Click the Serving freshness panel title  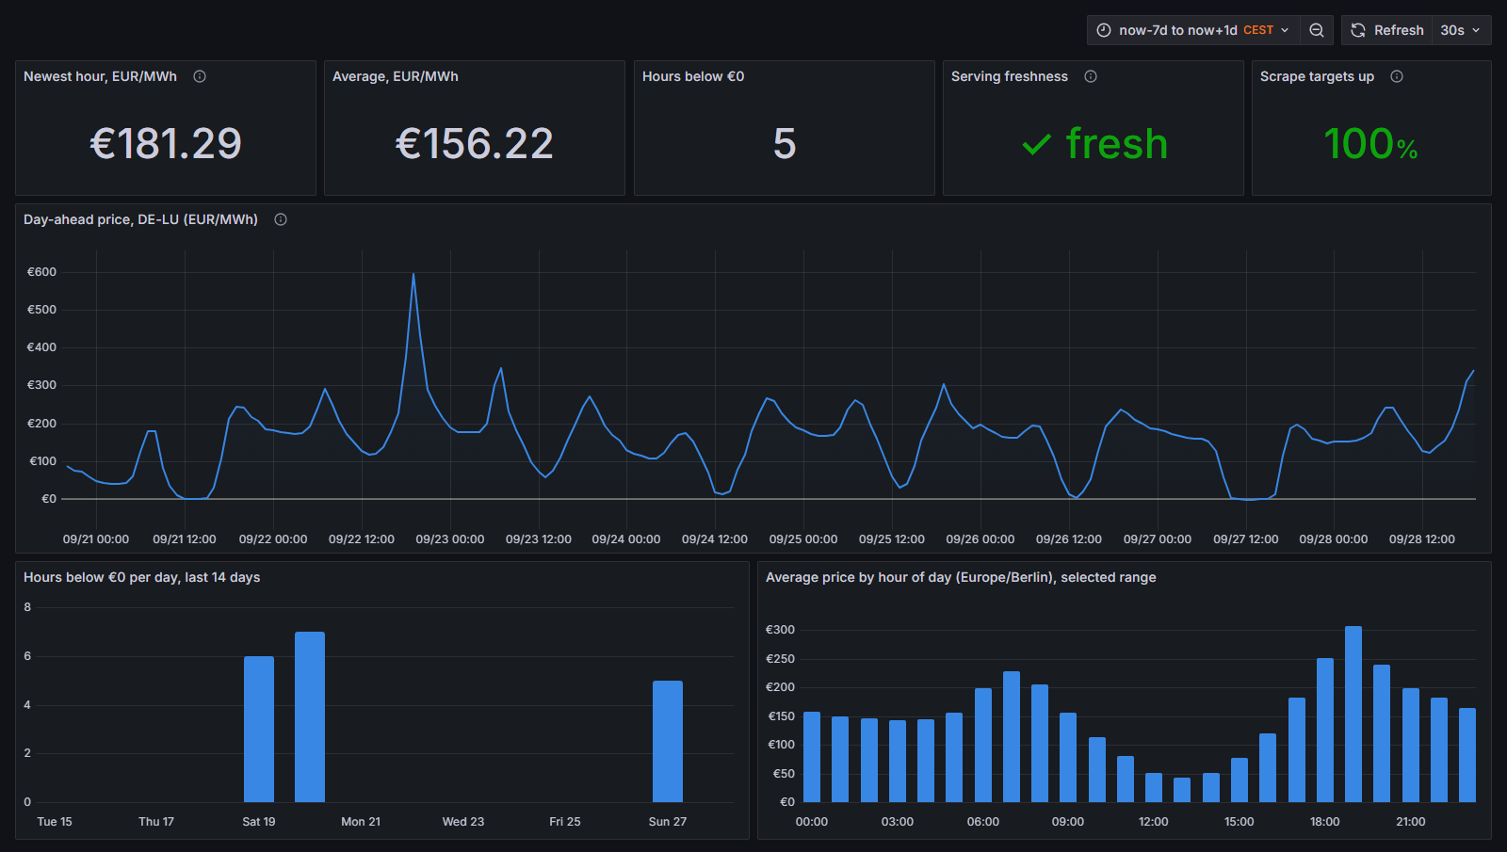pos(1010,76)
